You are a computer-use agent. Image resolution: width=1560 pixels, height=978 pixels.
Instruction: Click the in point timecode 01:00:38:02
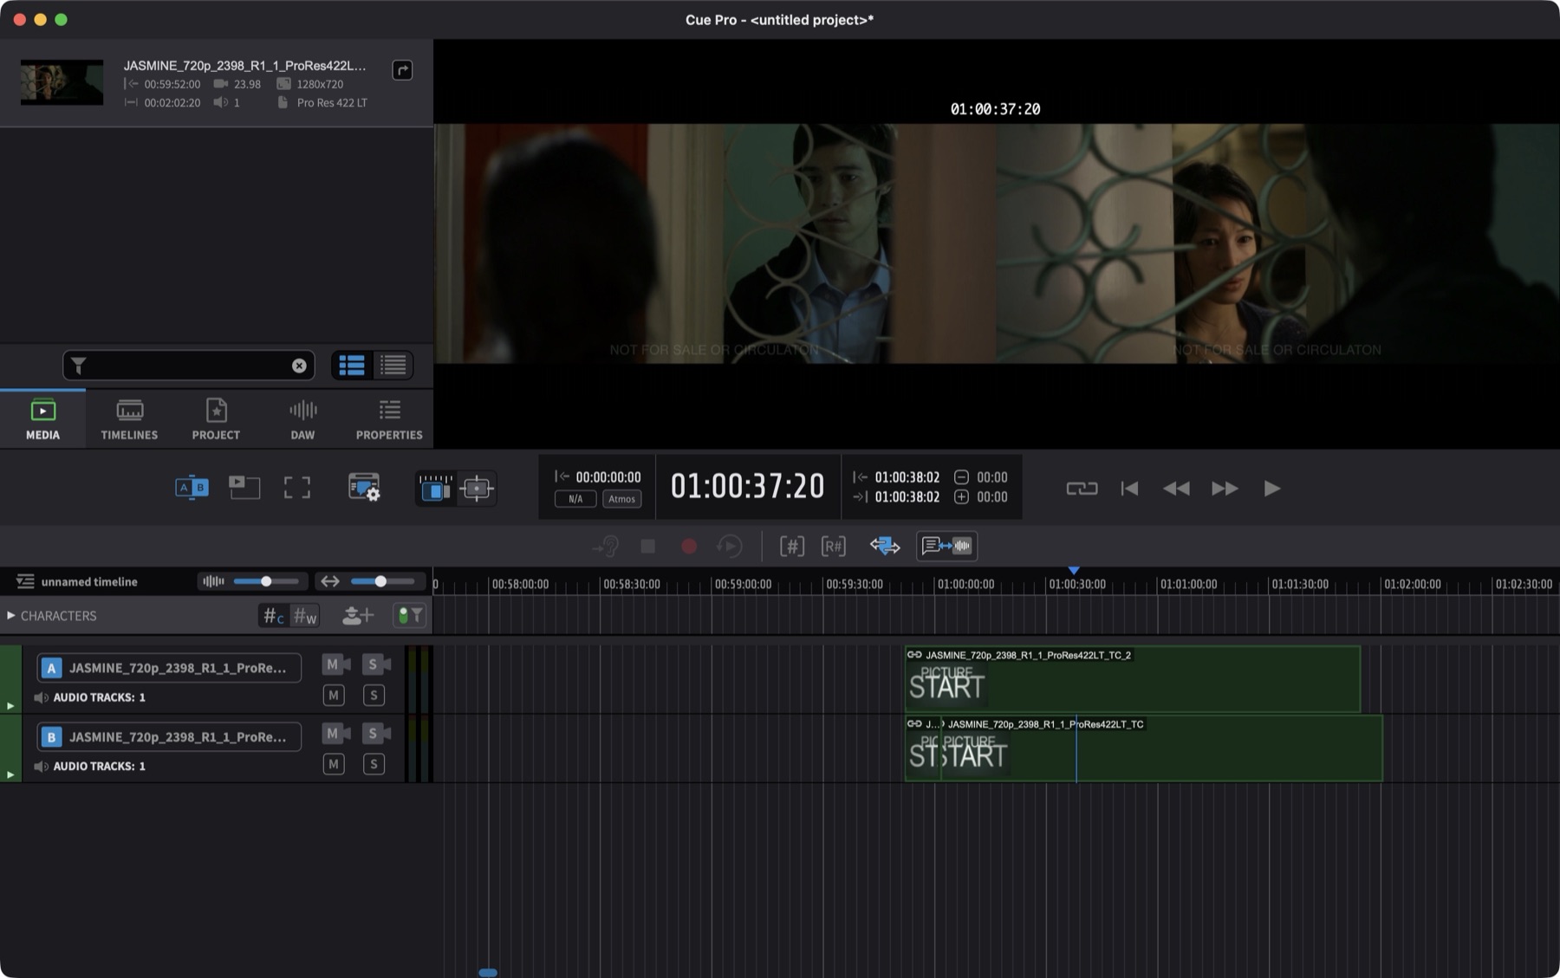907,477
